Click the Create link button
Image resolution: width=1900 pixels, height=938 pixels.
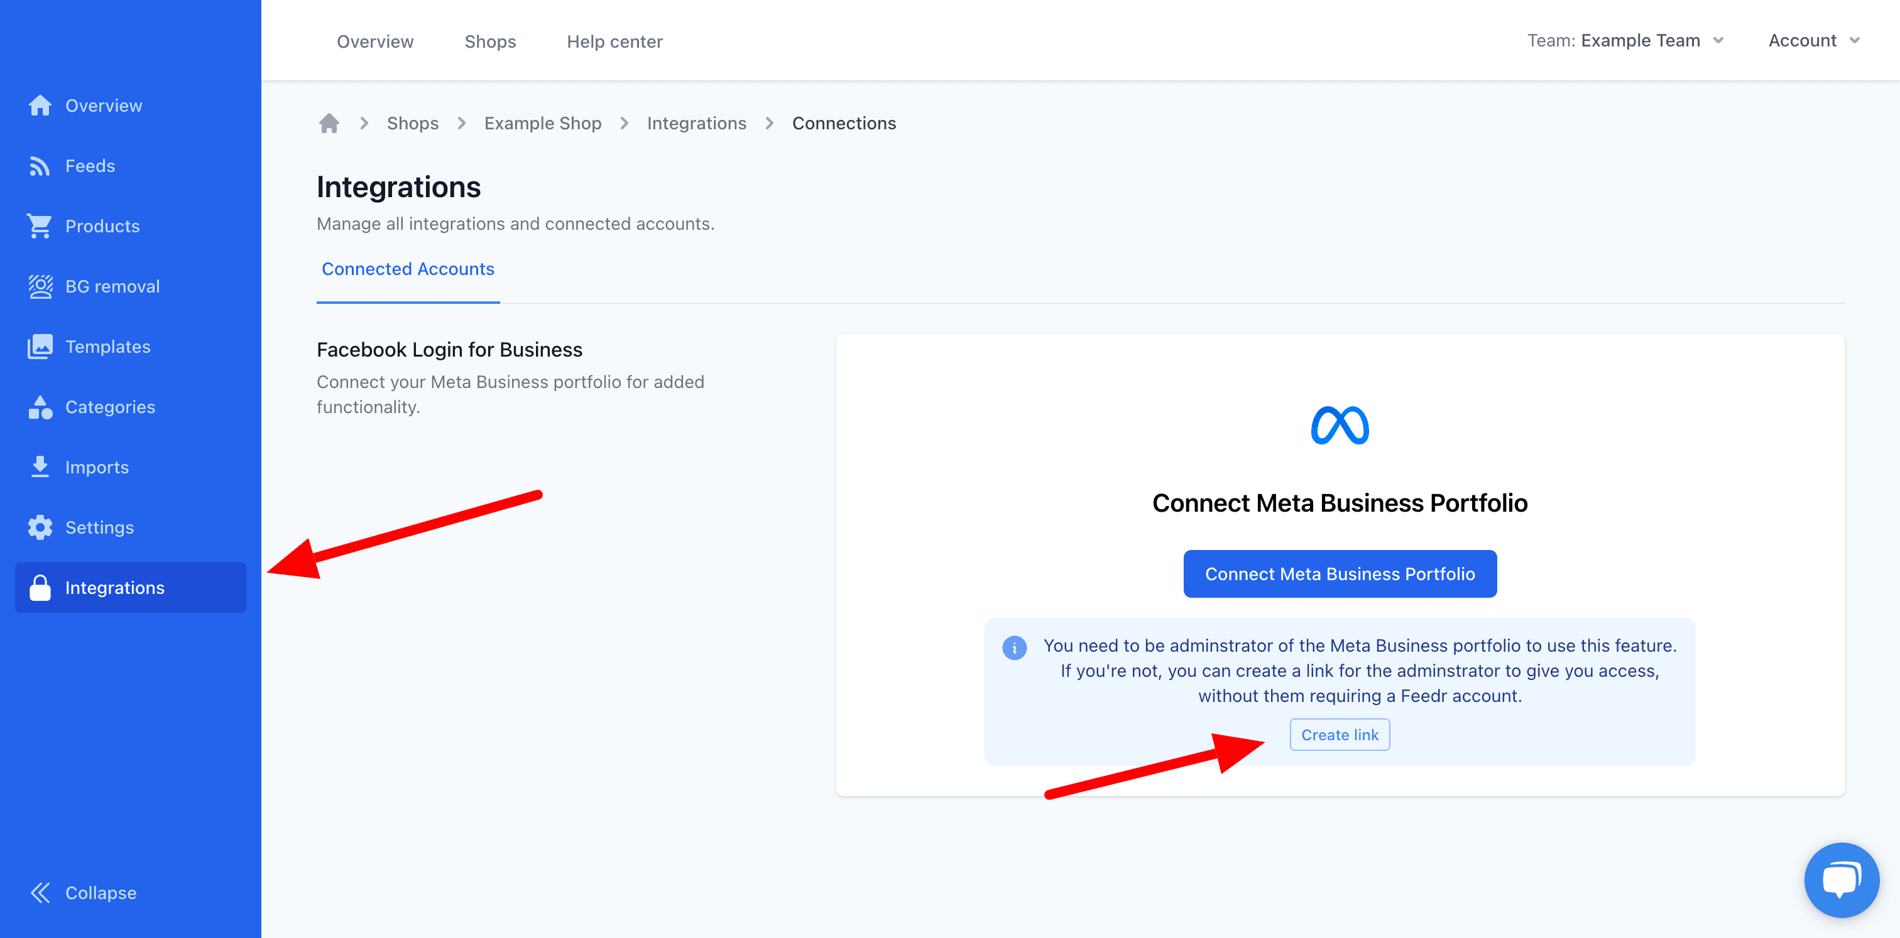tap(1339, 735)
